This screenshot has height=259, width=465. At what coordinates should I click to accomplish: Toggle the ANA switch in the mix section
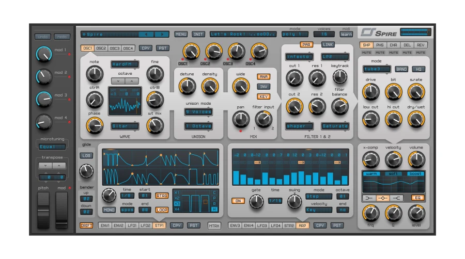click(263, 77)
